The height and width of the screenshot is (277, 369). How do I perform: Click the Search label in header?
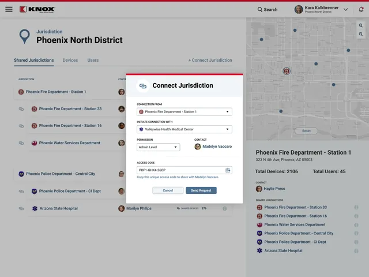(x=270, y=10)
